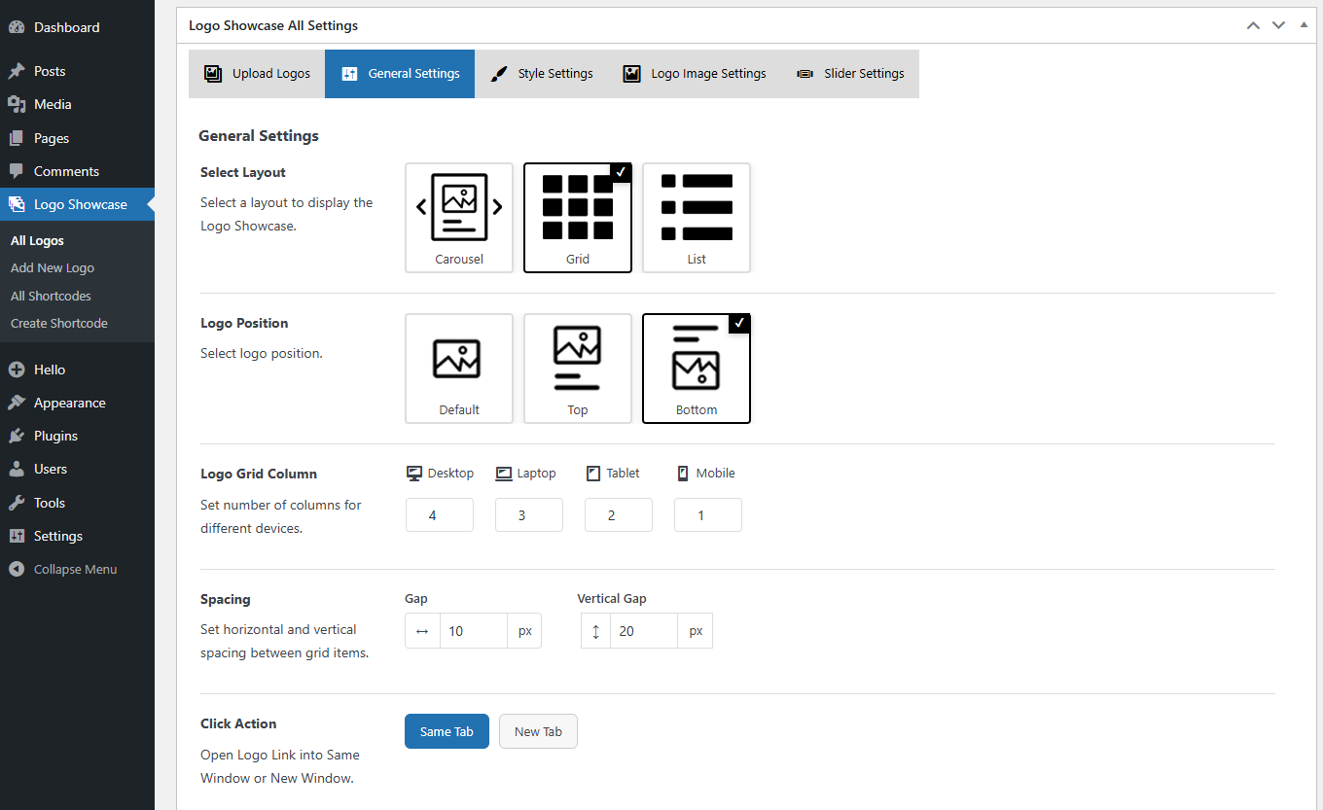1323x810 pixels.
Task: Click the Click Action label
Action: tap(238, 723)
